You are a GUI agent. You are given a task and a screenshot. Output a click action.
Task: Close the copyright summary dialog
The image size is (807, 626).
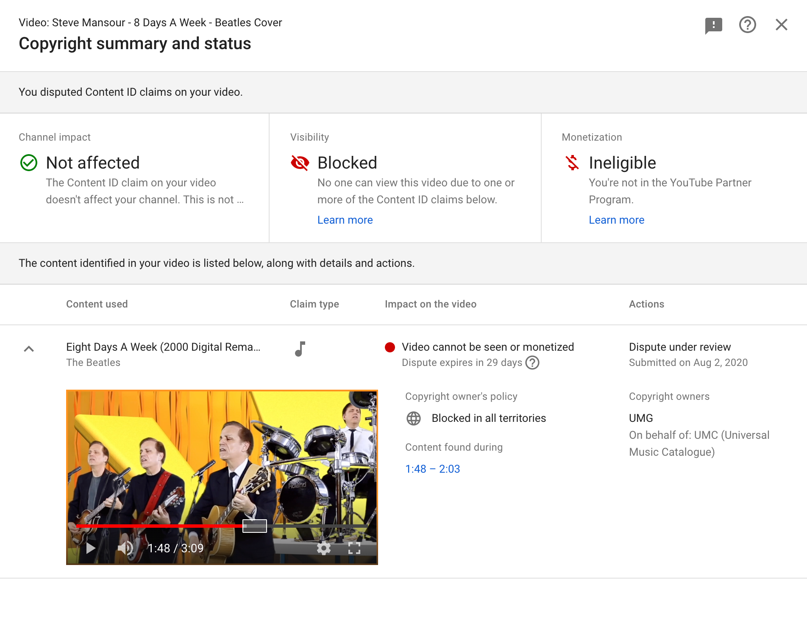coord(782,25)
